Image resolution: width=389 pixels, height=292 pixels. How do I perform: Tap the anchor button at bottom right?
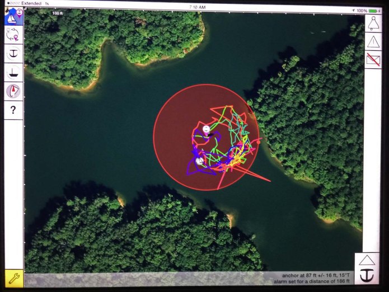[367, 276]
